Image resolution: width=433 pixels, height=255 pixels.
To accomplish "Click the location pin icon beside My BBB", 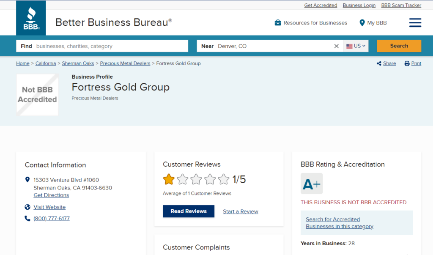I will pos(362,23).
